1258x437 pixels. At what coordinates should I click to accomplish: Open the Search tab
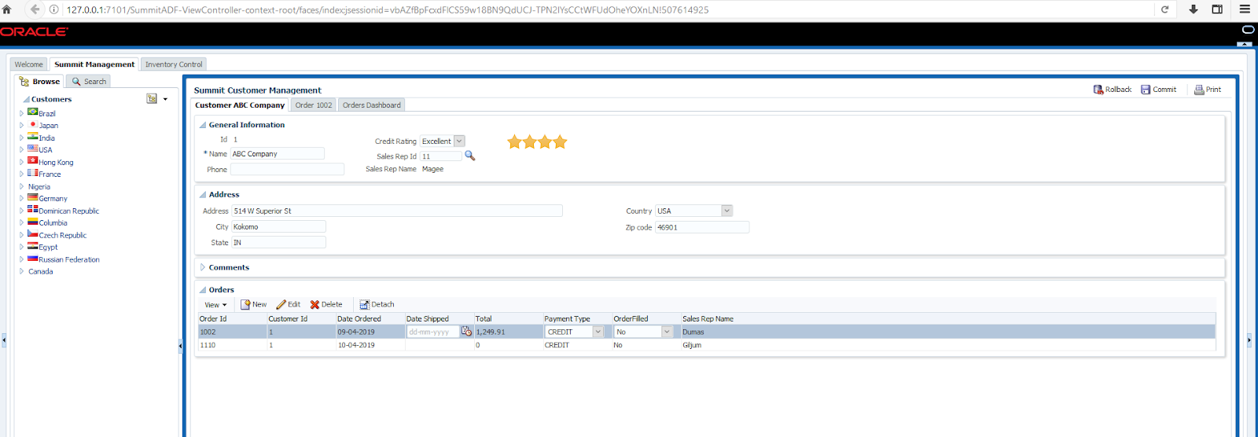point(89,81)
